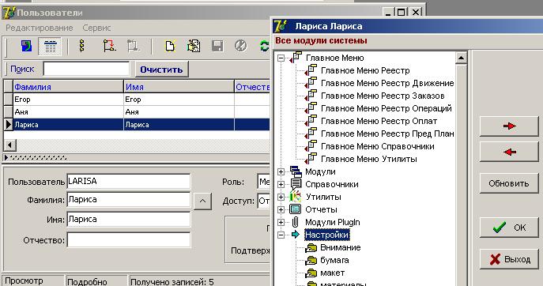Click the Доступ field

tap(263, 201)
